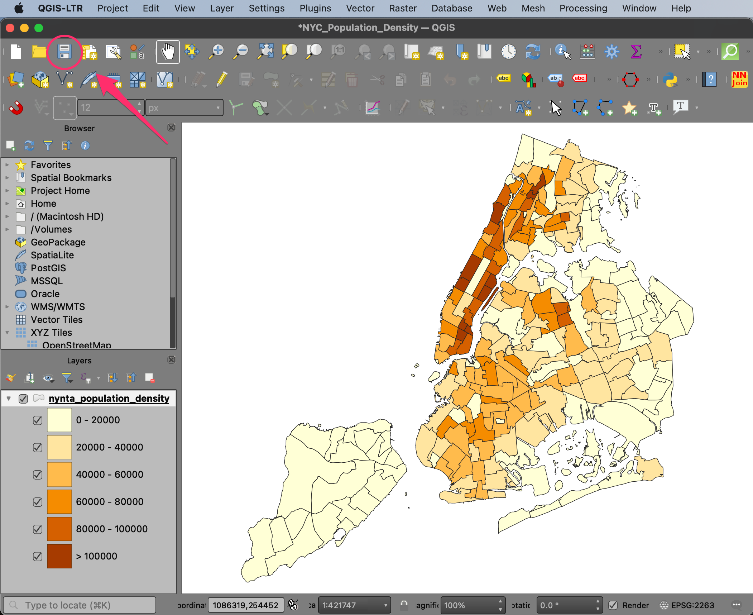Click the Zoom Full extent icon
Screen dimensions: 753x615
(265, 52)
